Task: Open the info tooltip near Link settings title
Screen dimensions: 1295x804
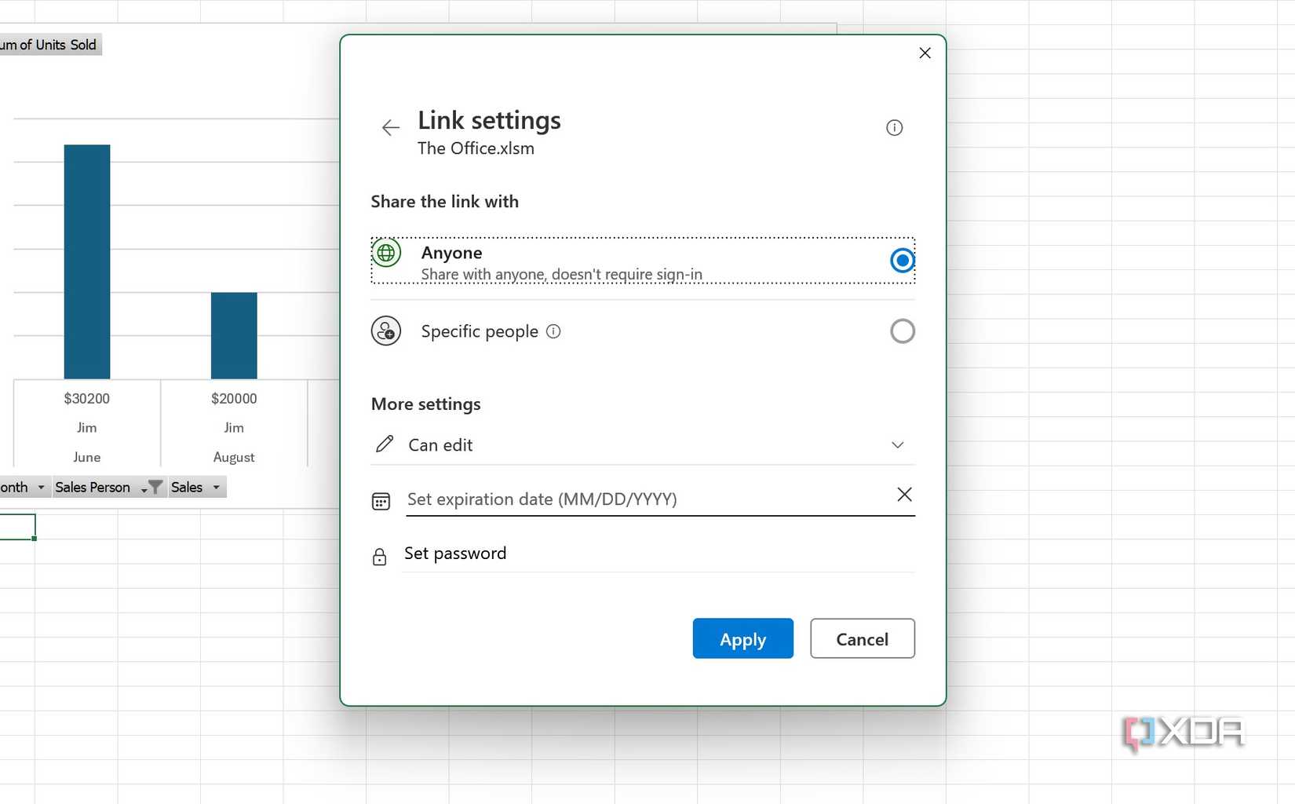Action: point(894,127)
